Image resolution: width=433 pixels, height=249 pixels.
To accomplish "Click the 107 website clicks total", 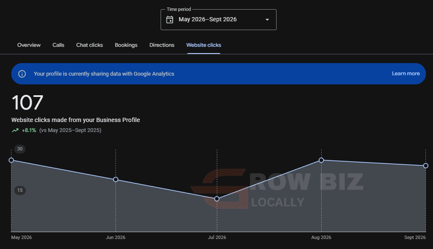I will point(28,103).
